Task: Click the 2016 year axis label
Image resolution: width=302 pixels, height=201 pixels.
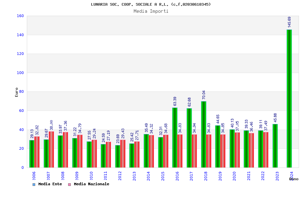Action: (x=177, y=176)
